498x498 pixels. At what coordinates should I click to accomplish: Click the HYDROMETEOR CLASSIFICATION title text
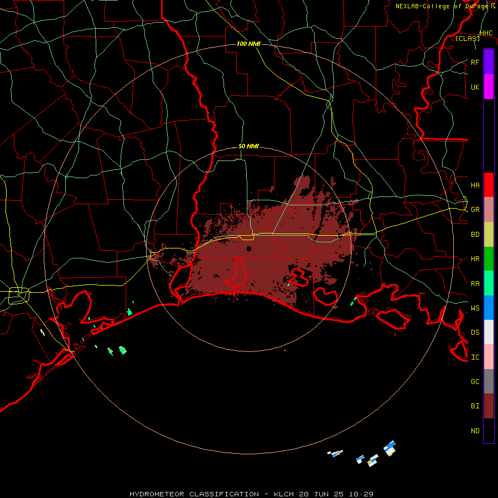[x=194, y=494]
